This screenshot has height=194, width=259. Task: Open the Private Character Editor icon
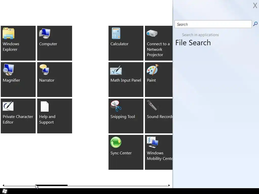(x=8, y=106)
